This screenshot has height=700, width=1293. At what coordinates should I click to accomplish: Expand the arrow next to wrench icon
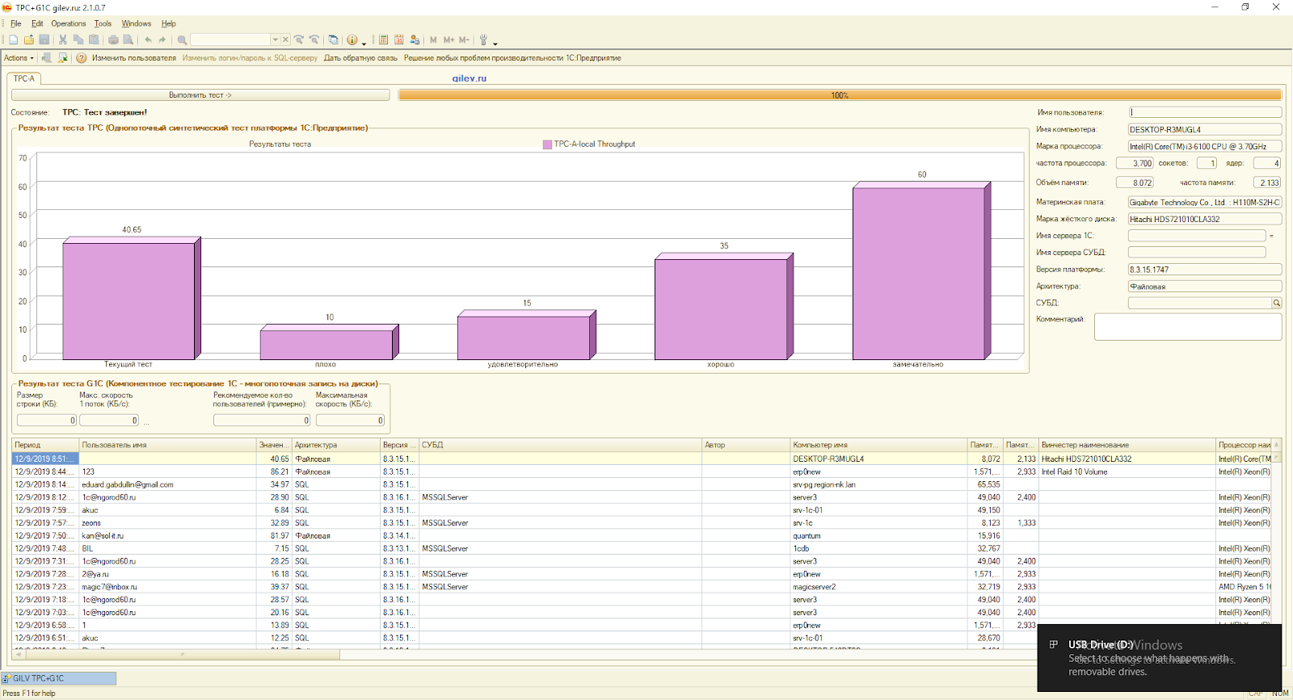(495, 43)
